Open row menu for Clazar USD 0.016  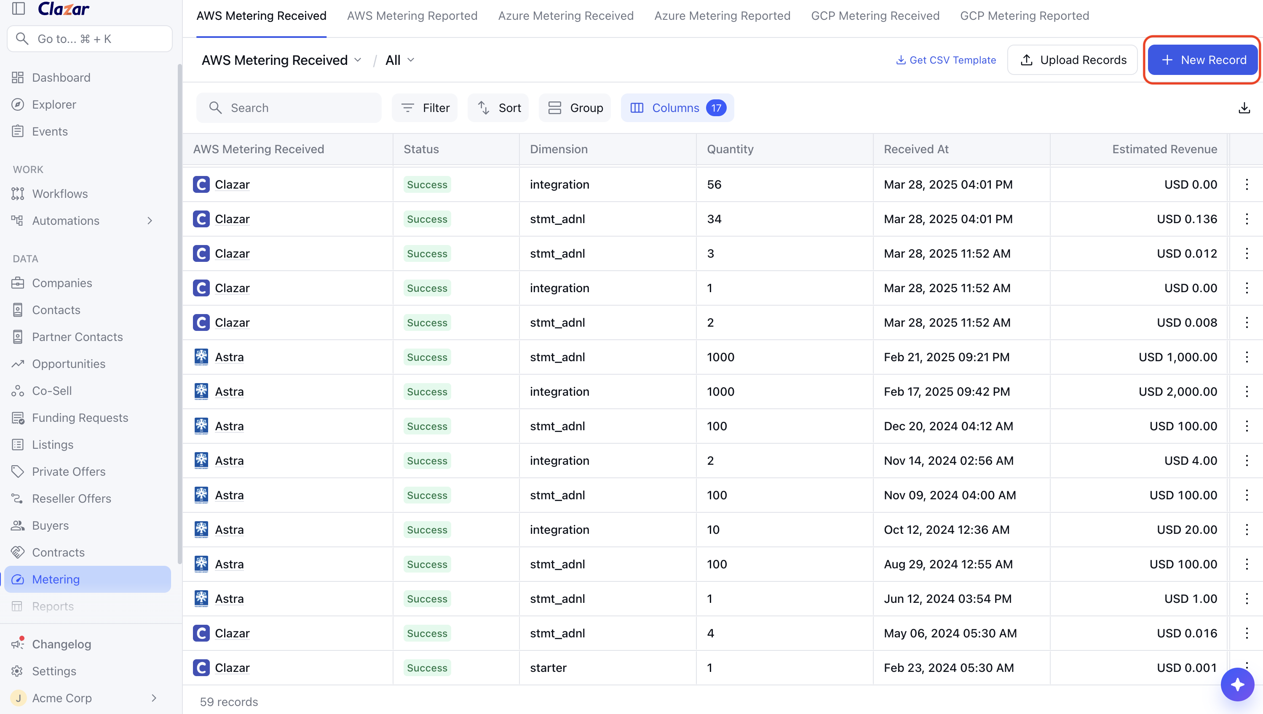1246,633
